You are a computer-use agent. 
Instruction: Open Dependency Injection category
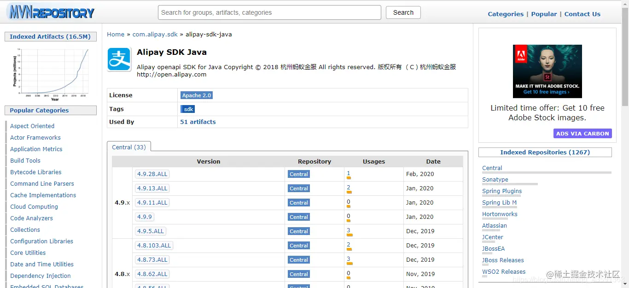click(41, 276)
